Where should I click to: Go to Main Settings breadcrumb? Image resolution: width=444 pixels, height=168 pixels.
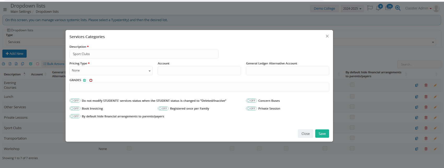tap(21, 12)
